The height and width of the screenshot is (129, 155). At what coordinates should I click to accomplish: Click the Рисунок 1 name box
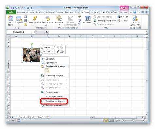[19, 32]
